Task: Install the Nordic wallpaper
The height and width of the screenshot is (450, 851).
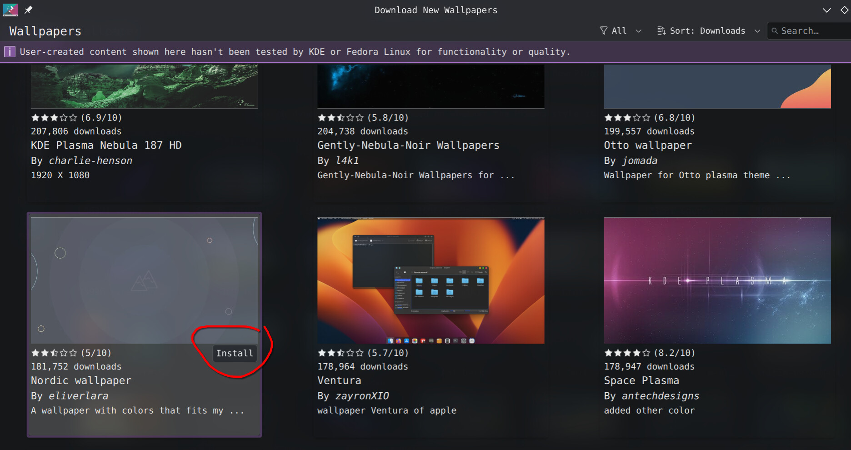Action: [x=235, y=353]
